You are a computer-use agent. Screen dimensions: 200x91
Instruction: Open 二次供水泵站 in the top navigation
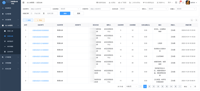[x=134, y=2]
